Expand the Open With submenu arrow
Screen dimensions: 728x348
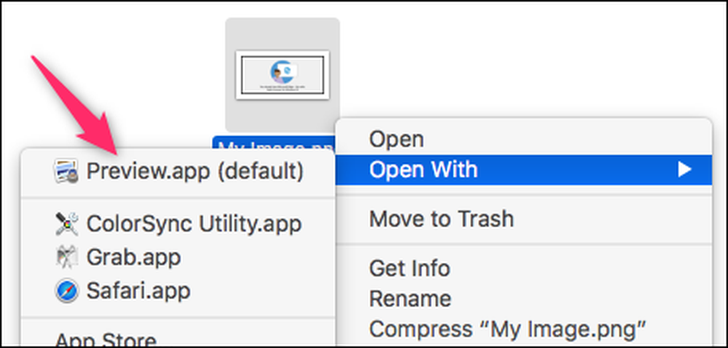[684, 170]
